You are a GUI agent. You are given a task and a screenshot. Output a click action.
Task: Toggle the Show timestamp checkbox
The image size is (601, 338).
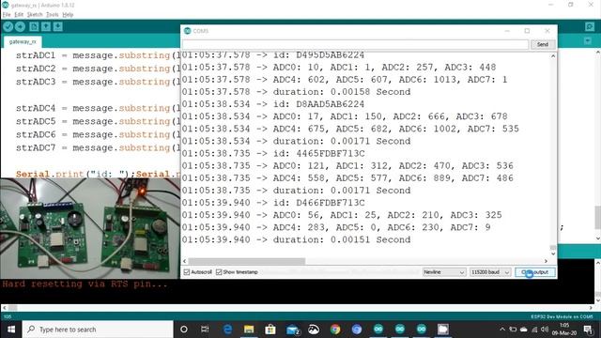pos(219,272)
